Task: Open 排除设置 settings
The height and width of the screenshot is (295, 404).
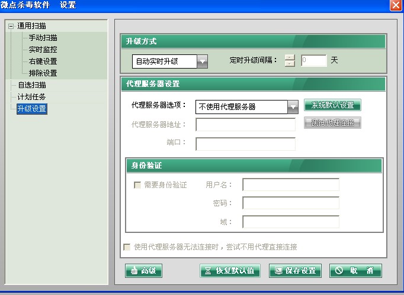Action: [x=43, y=73]
